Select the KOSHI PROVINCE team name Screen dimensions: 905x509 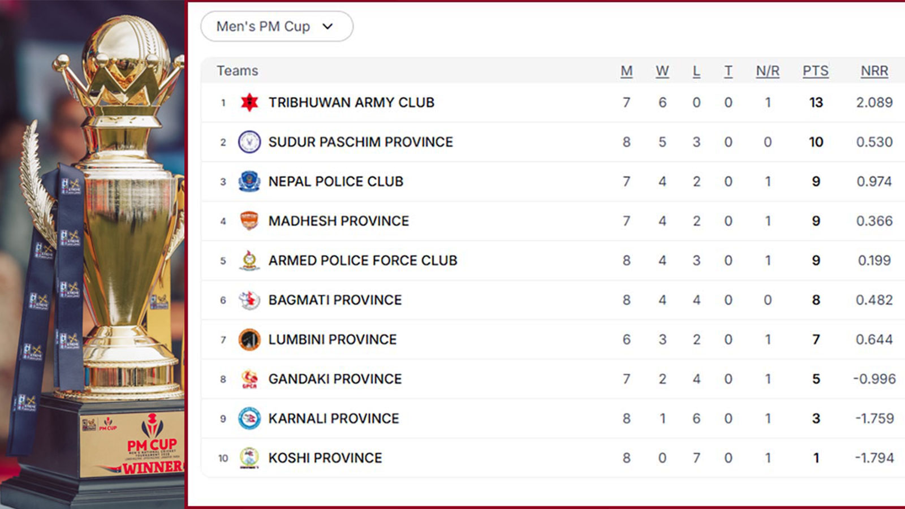(x=325, y=458)
